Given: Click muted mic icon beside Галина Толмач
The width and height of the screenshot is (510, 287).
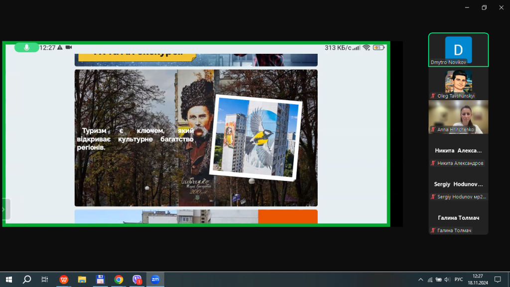Looking at the screenshot, I should tap(433, 230).
